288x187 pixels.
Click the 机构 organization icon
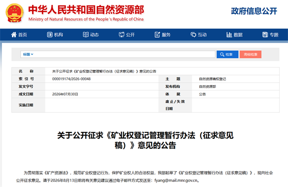pyautogui.click(x=49, y=34)
